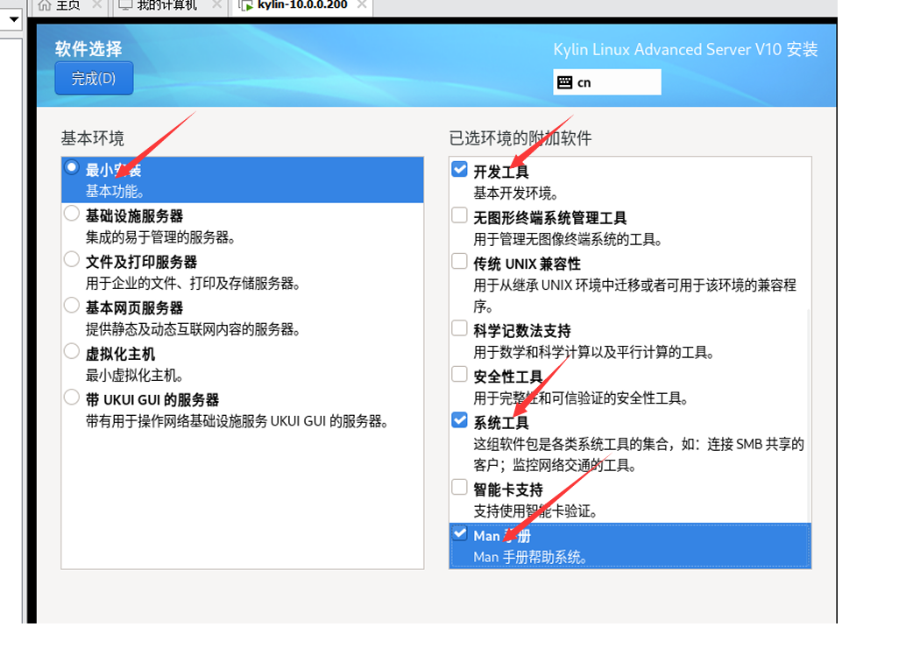
Task: Check the 无图形终端系统管理工具 checkbox
Action: [459, 215]
